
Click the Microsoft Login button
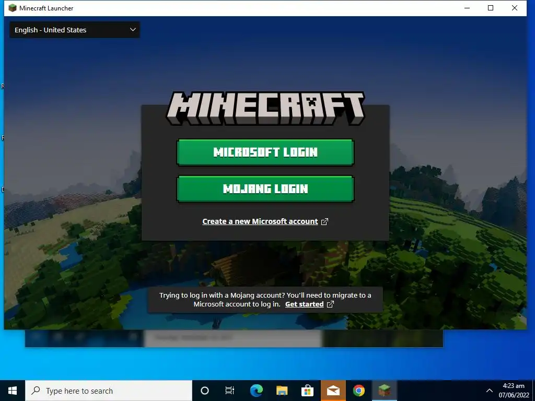(265, 152)
